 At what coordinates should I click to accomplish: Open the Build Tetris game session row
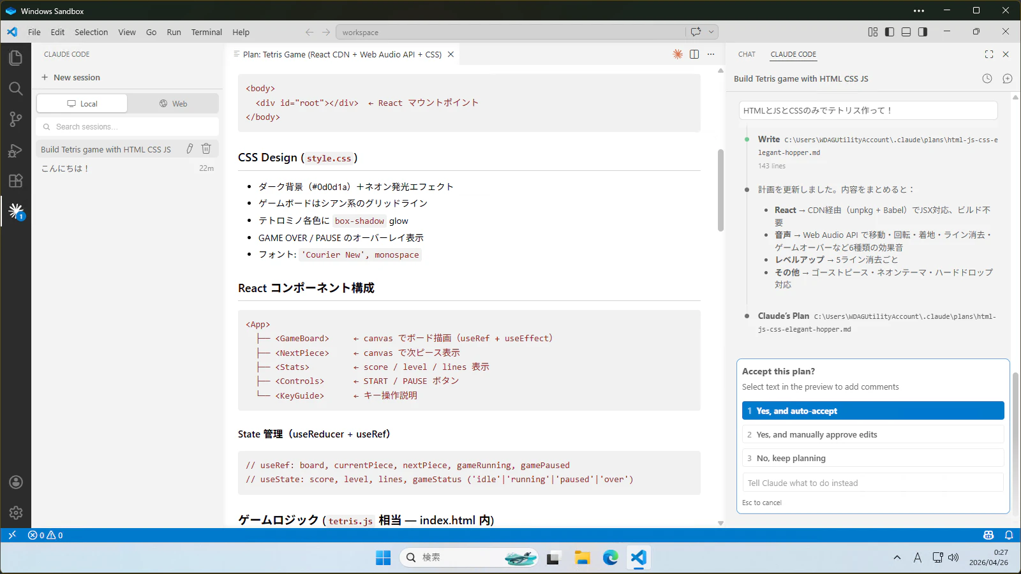coord(128,149)
